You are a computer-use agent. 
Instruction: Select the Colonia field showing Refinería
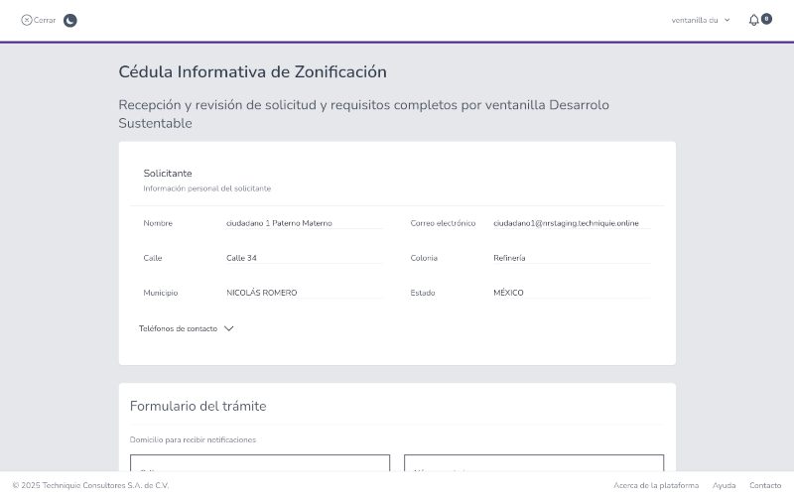571,258
